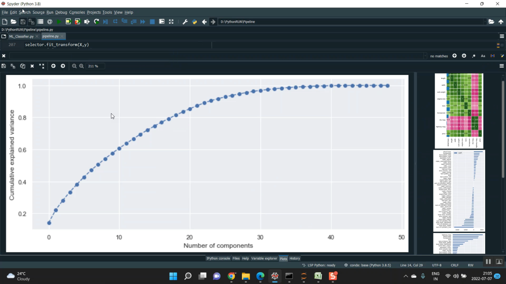
Task: Switch to the IPython console tab
Action: tap(218, 258)
